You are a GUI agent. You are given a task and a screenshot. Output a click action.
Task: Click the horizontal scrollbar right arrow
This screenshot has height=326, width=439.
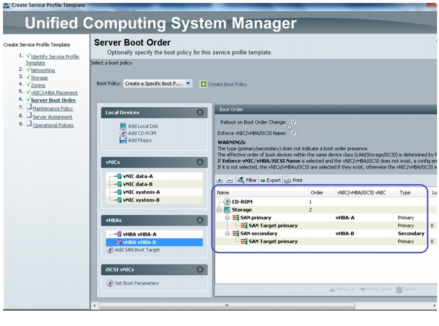pos(435,306)
